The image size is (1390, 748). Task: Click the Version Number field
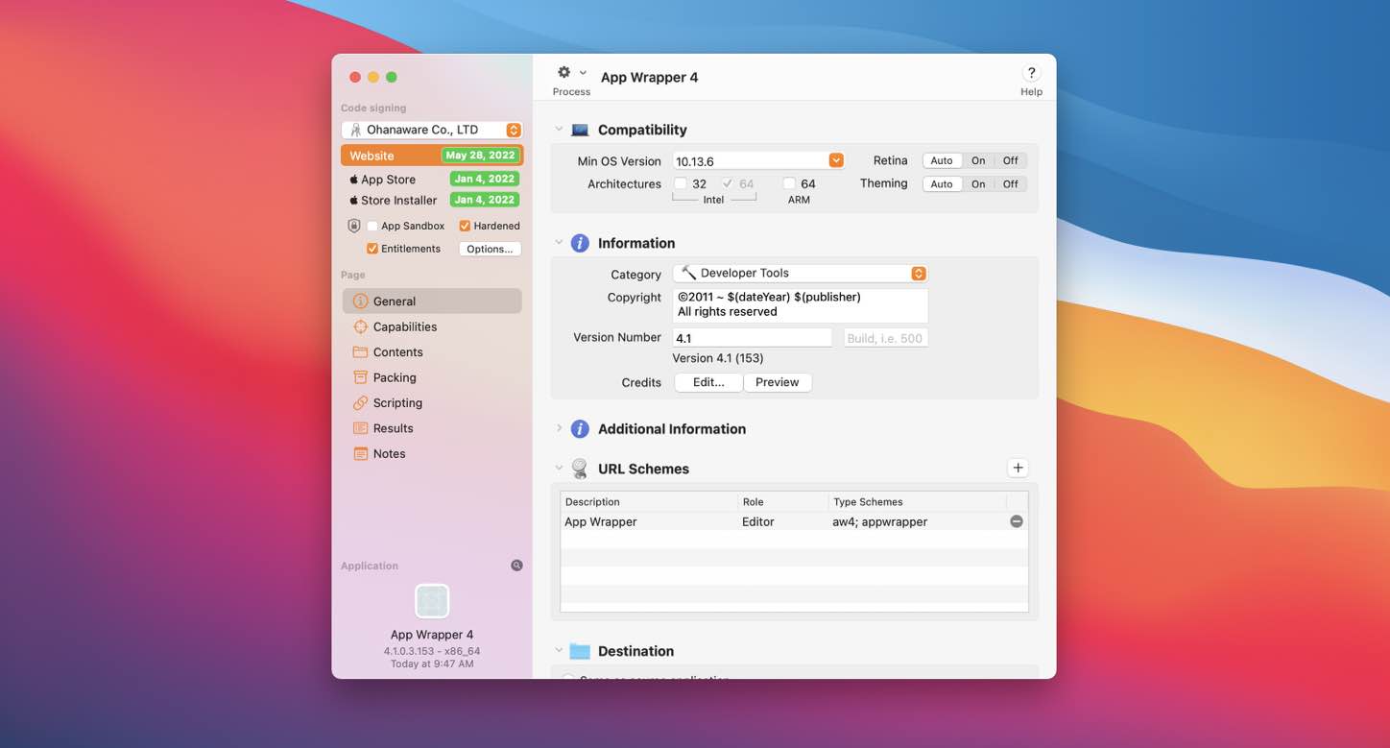pos(752,338)
